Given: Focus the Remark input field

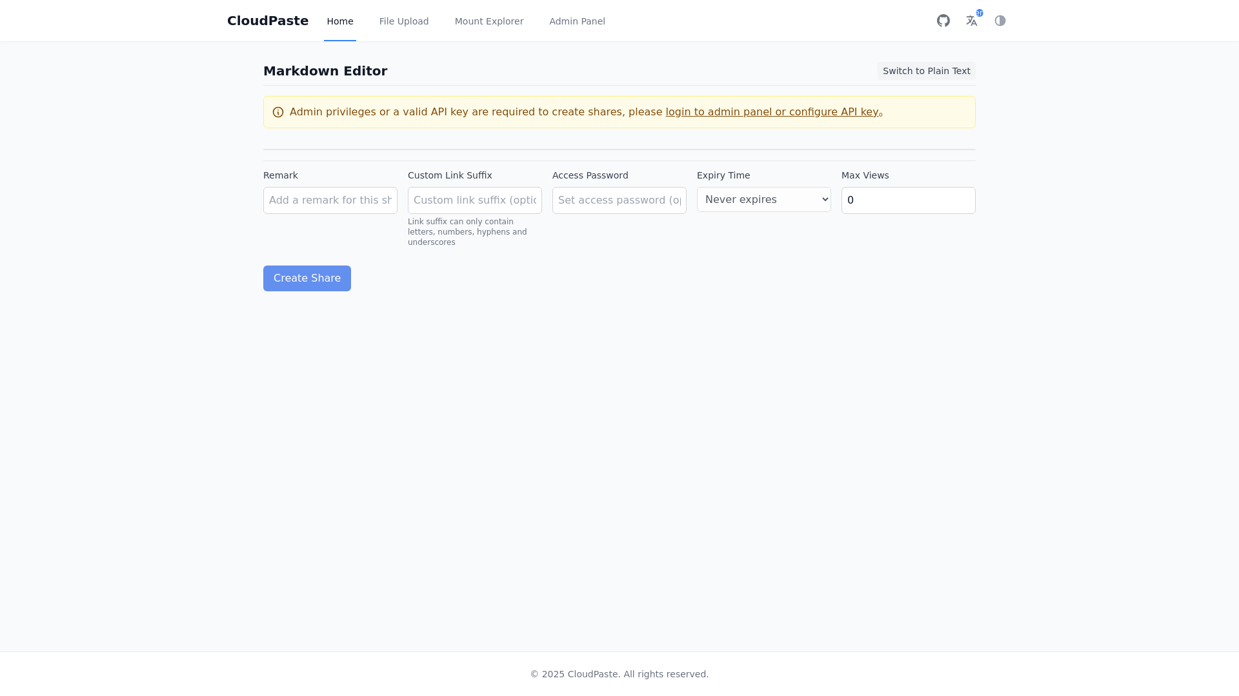Looking at the screenshot, I should (x=330, y=200).
